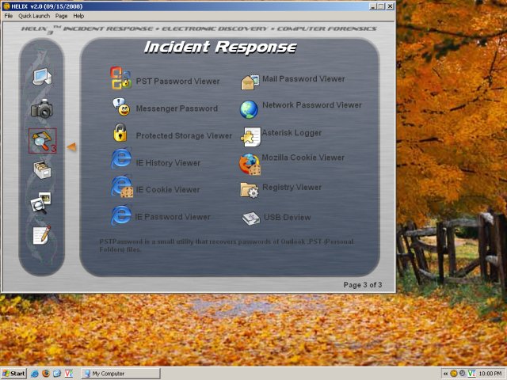Viewport: 507px width, 380px height.
Task: Open the Asterisk Logger puzzle icon
Action: tap(250, 137)
